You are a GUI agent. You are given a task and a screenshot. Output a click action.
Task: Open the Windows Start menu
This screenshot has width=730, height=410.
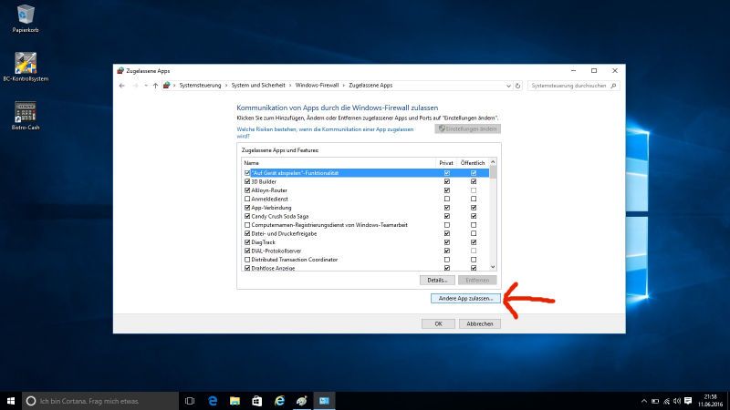point(11,401)
